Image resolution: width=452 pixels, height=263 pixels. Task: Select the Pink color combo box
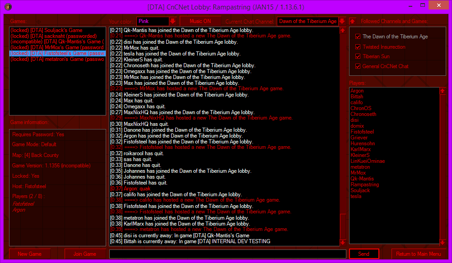pos(153,21)
